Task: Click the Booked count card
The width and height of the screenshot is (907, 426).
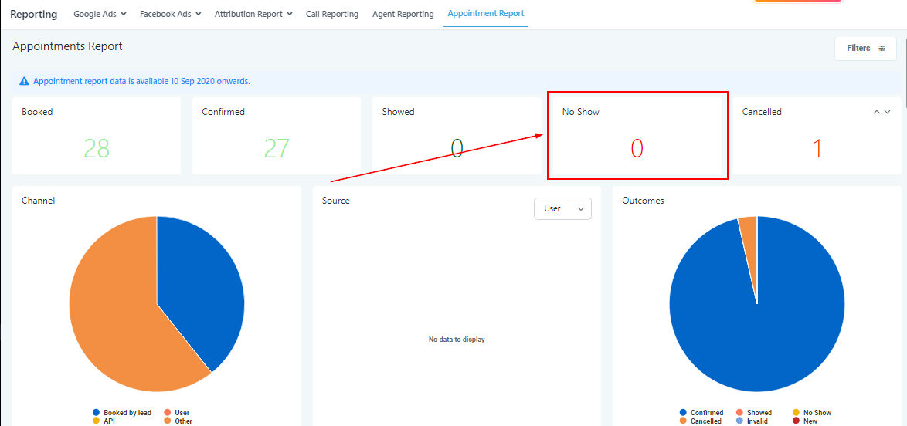Action: [97, 136]
